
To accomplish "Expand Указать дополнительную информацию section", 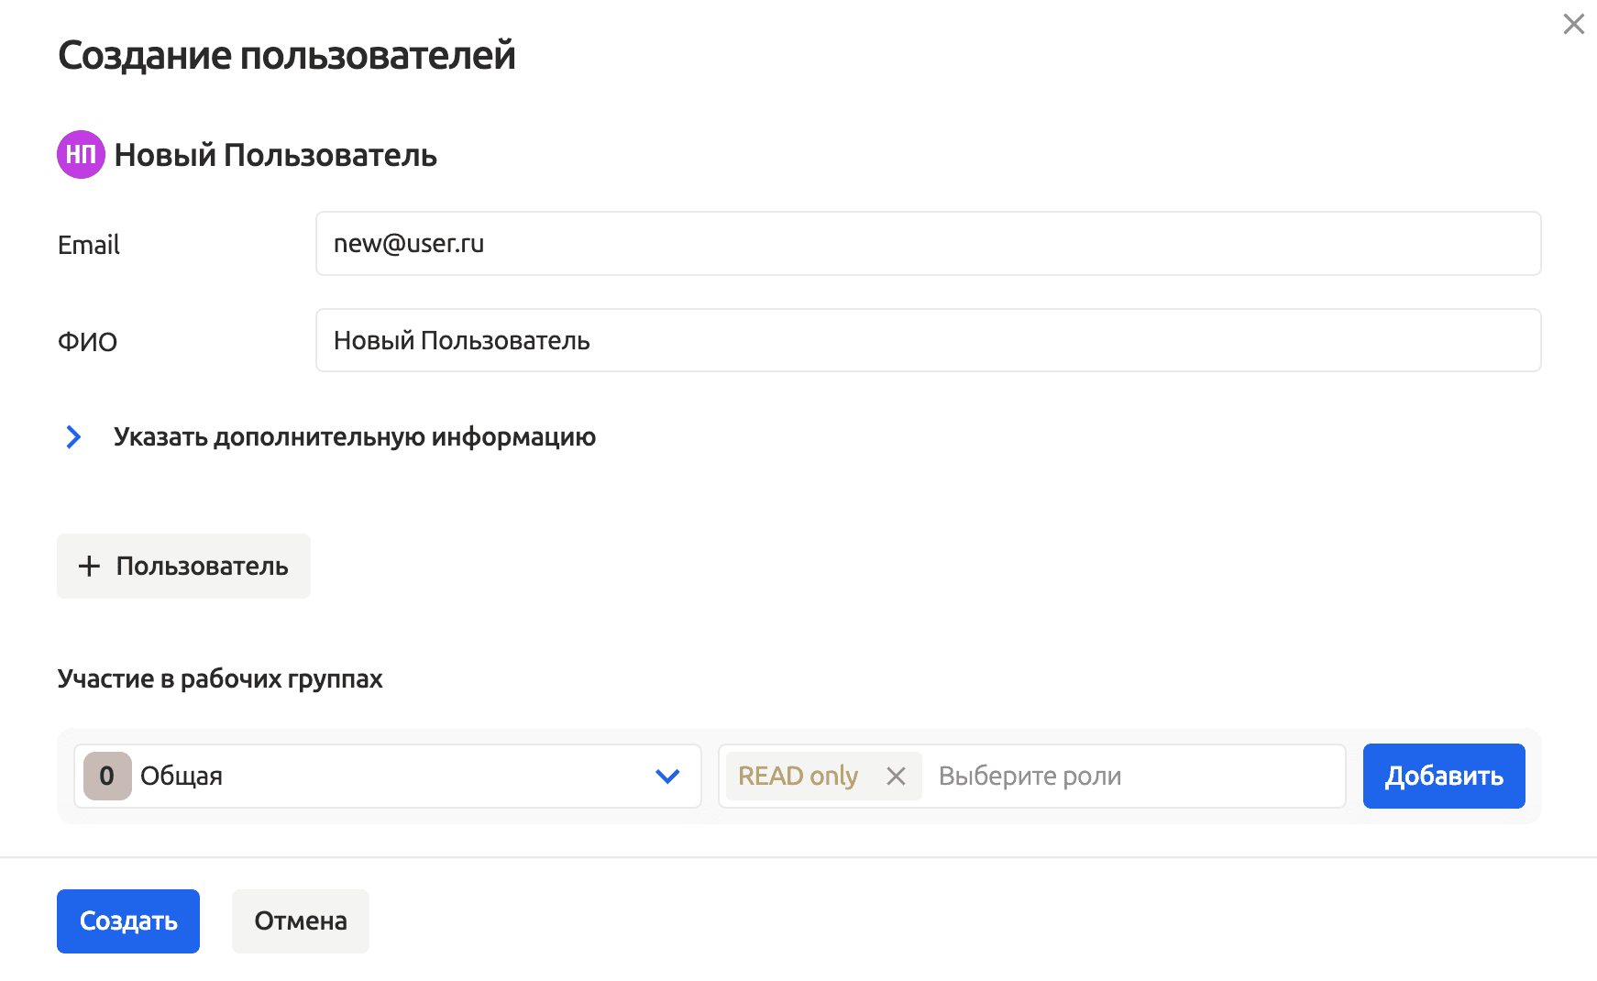I will 354,437.
